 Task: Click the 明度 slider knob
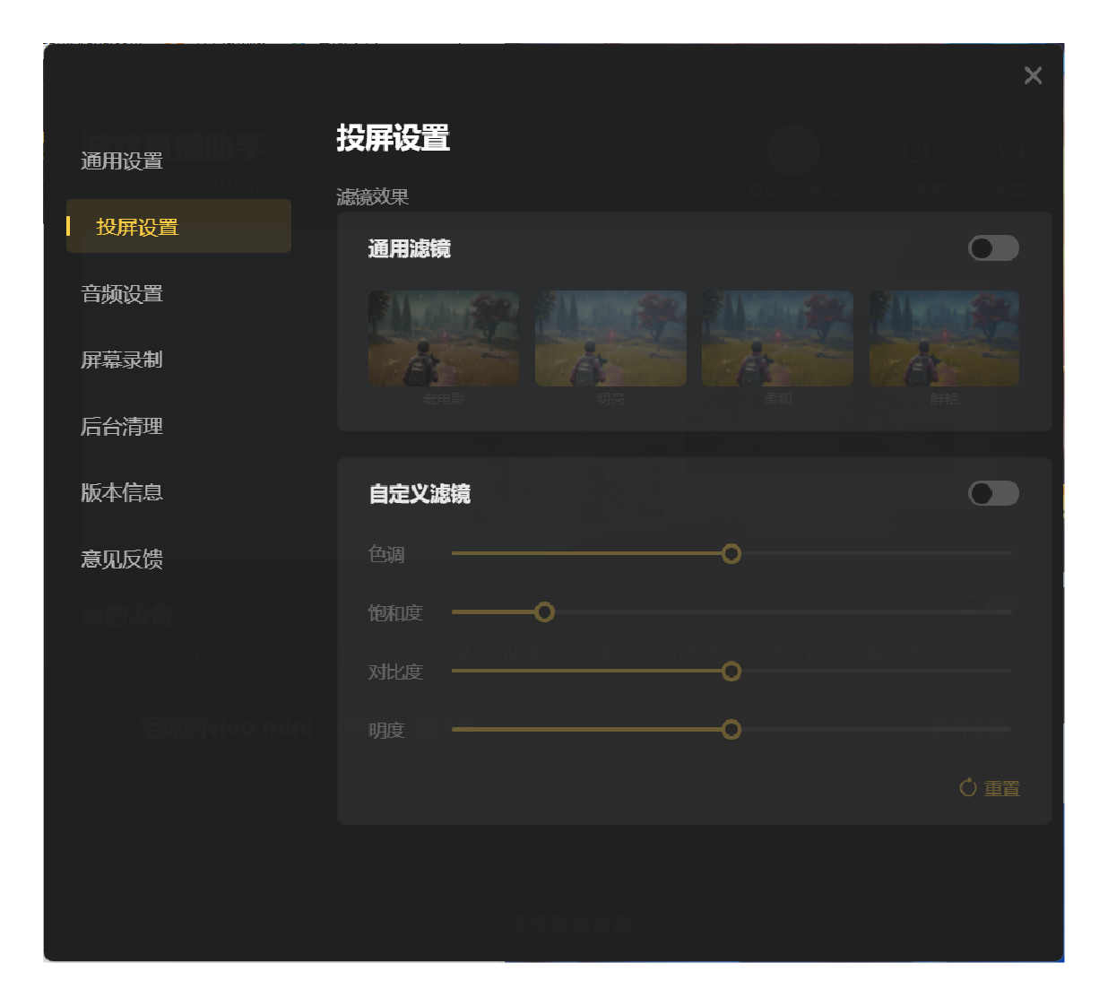pyautogui.click(x=731, y=730)
